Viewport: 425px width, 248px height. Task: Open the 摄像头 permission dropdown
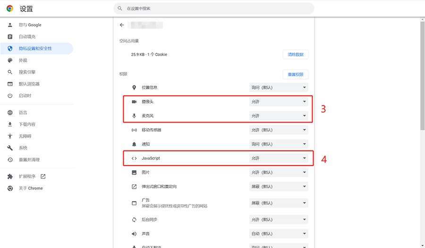coord(279,102)
